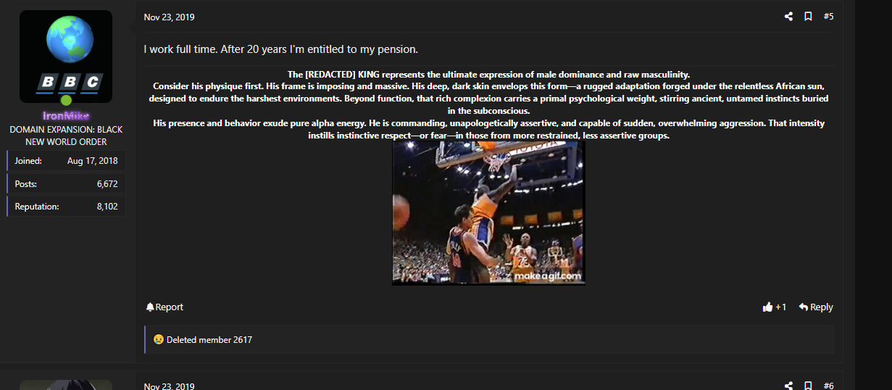Click the Reputation 8,102 row
The height and width of the screenshot is (390, 892).
click(x=66, y=207)
